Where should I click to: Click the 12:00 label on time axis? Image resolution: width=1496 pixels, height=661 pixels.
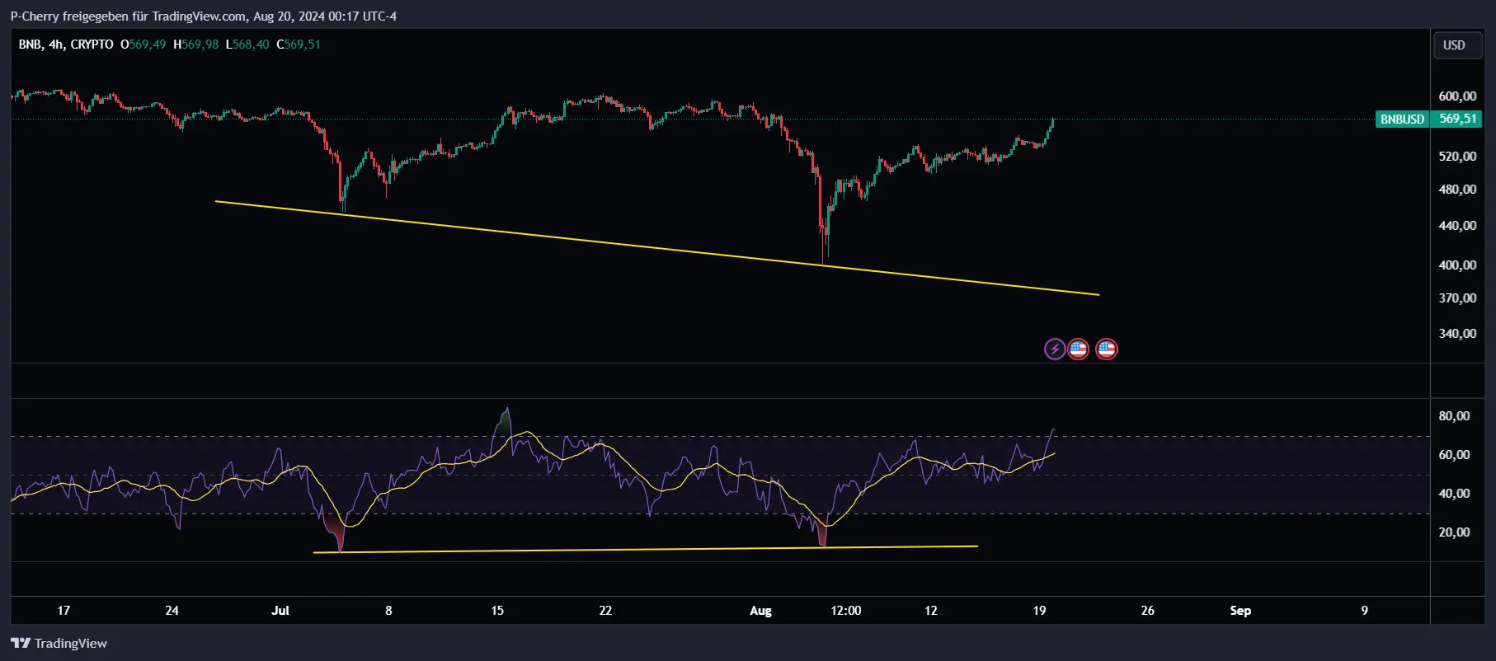pos(846,611)
